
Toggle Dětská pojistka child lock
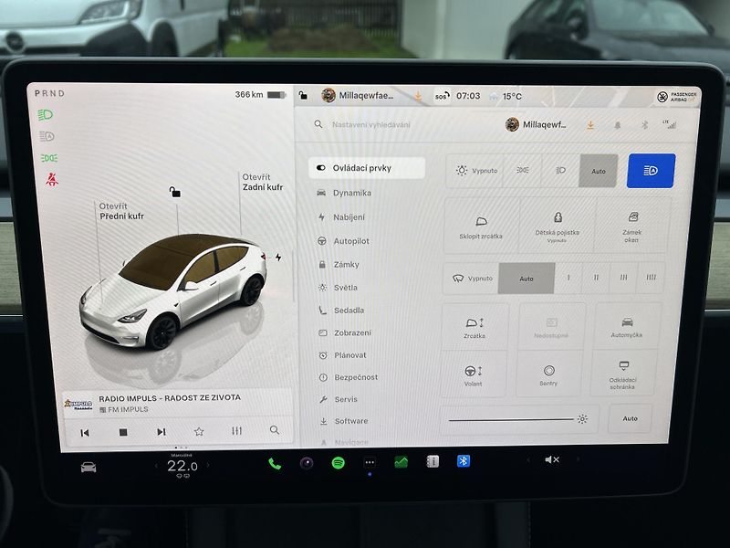558,226
